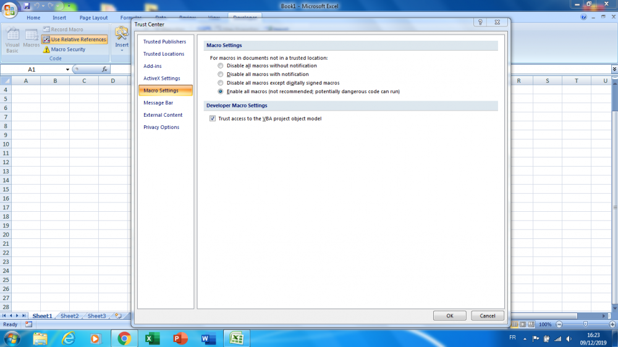Viewport: 618px width, 347px height.
Task: Show hidden tray icons arrow
Action: tap(525, 339)
